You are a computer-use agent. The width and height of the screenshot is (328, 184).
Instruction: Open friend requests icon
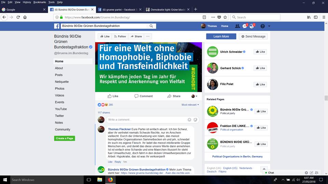click(x=237, y=26)
